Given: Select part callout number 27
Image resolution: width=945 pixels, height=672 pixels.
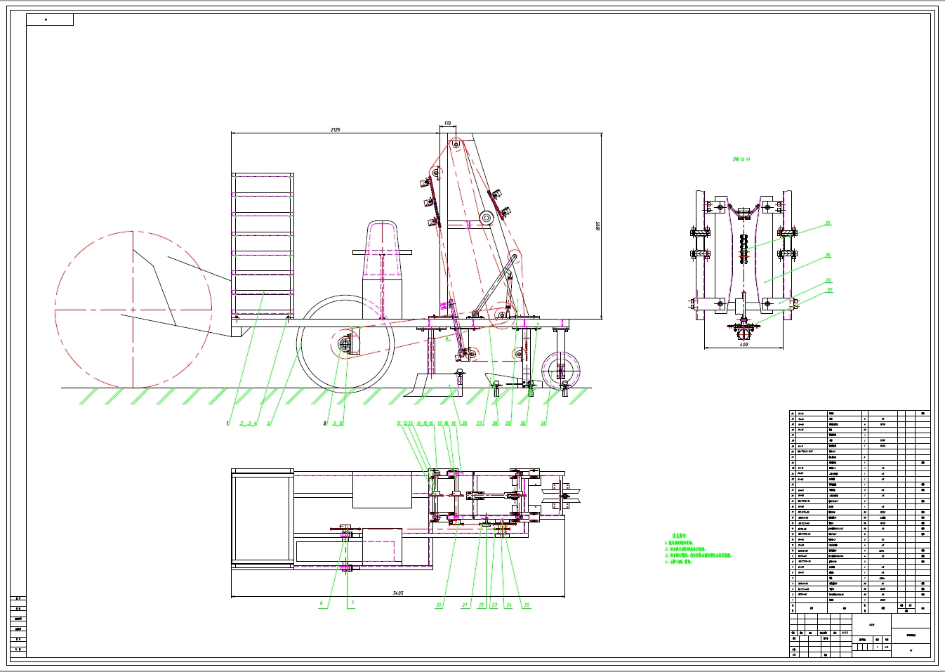Looking at the screenshot, I should point(480,423).
